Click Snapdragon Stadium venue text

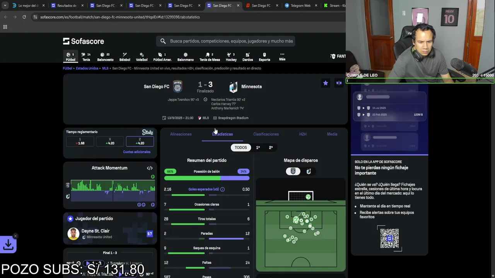[233, 118]
